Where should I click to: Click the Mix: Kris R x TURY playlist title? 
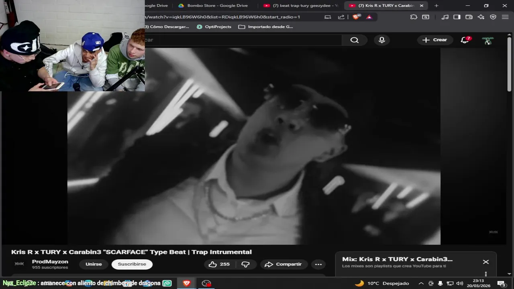pyautogui.click(x=397, y=259)
